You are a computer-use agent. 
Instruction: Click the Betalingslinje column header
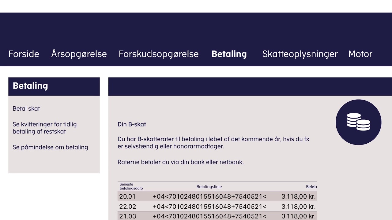[209, 187]
